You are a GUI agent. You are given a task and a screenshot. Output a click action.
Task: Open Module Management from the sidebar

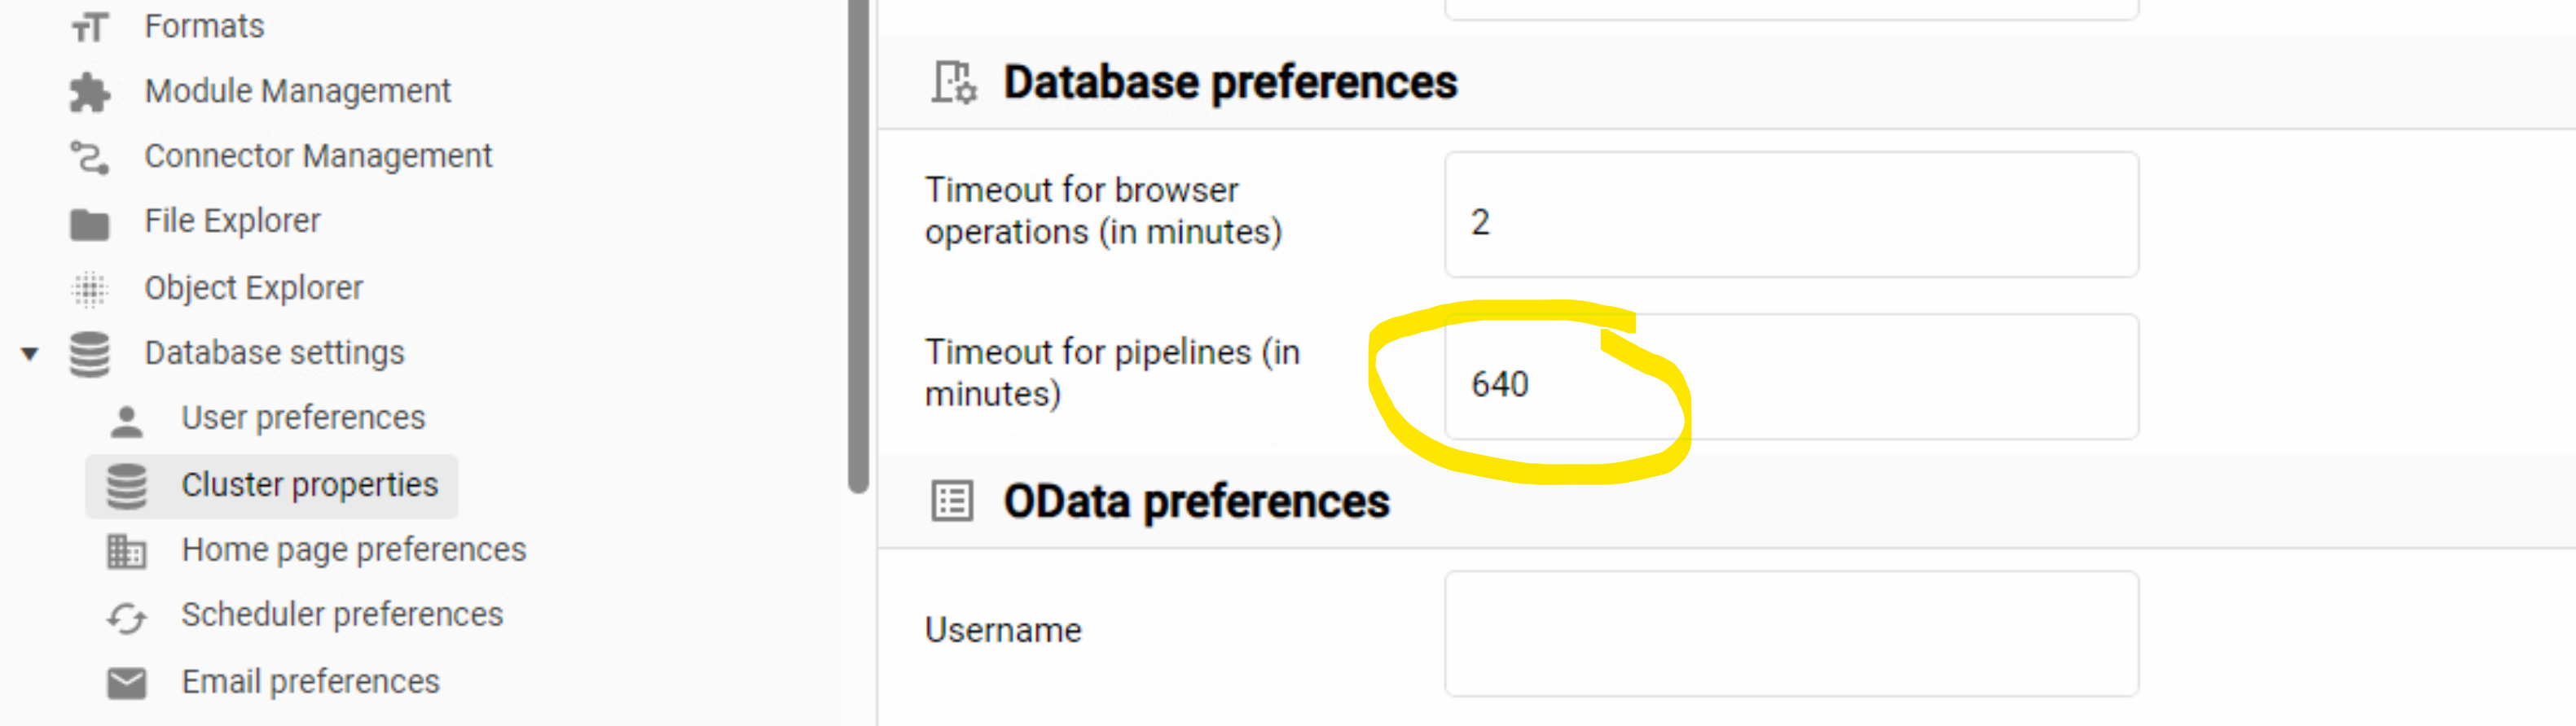[x=297, y=92]
